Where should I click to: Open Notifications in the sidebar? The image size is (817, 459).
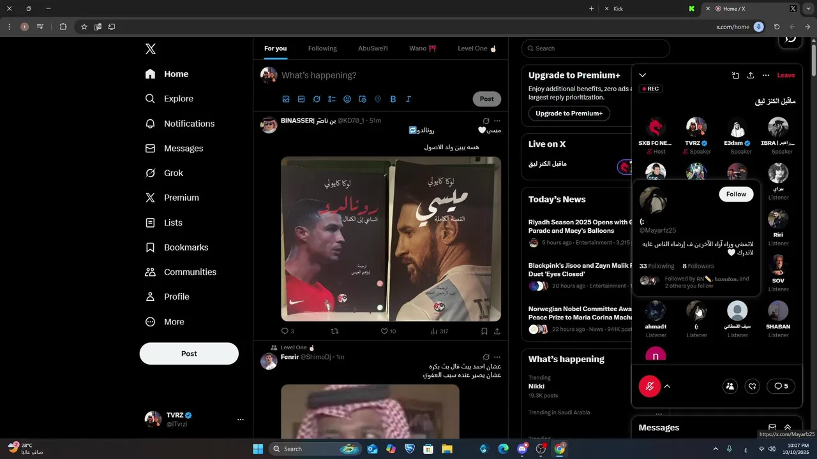tap(180, 124)
